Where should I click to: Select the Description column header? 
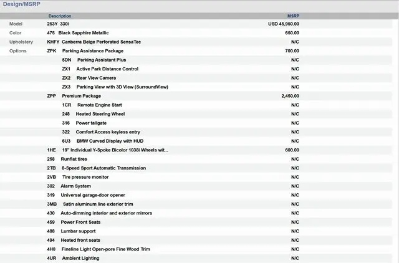click(60, 16)
